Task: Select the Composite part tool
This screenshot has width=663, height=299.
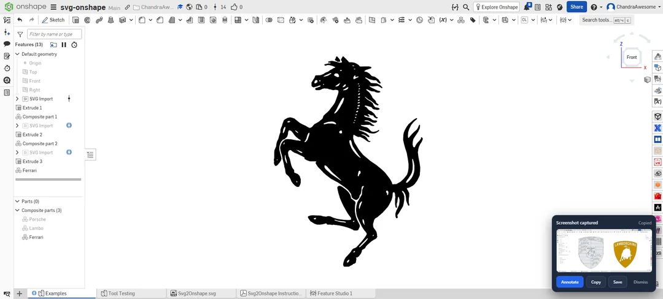Action: point(461,20)
